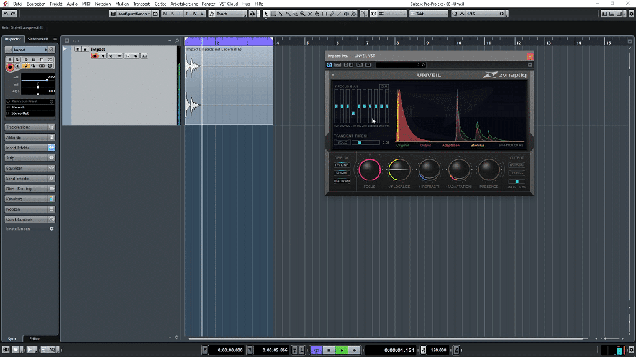Click the Undo arrow in the toolbar
Screen dimensions: 636x357
tap(6, 14)
